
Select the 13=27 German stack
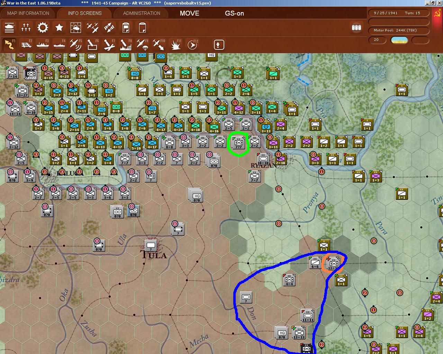(x=22, y=91)
